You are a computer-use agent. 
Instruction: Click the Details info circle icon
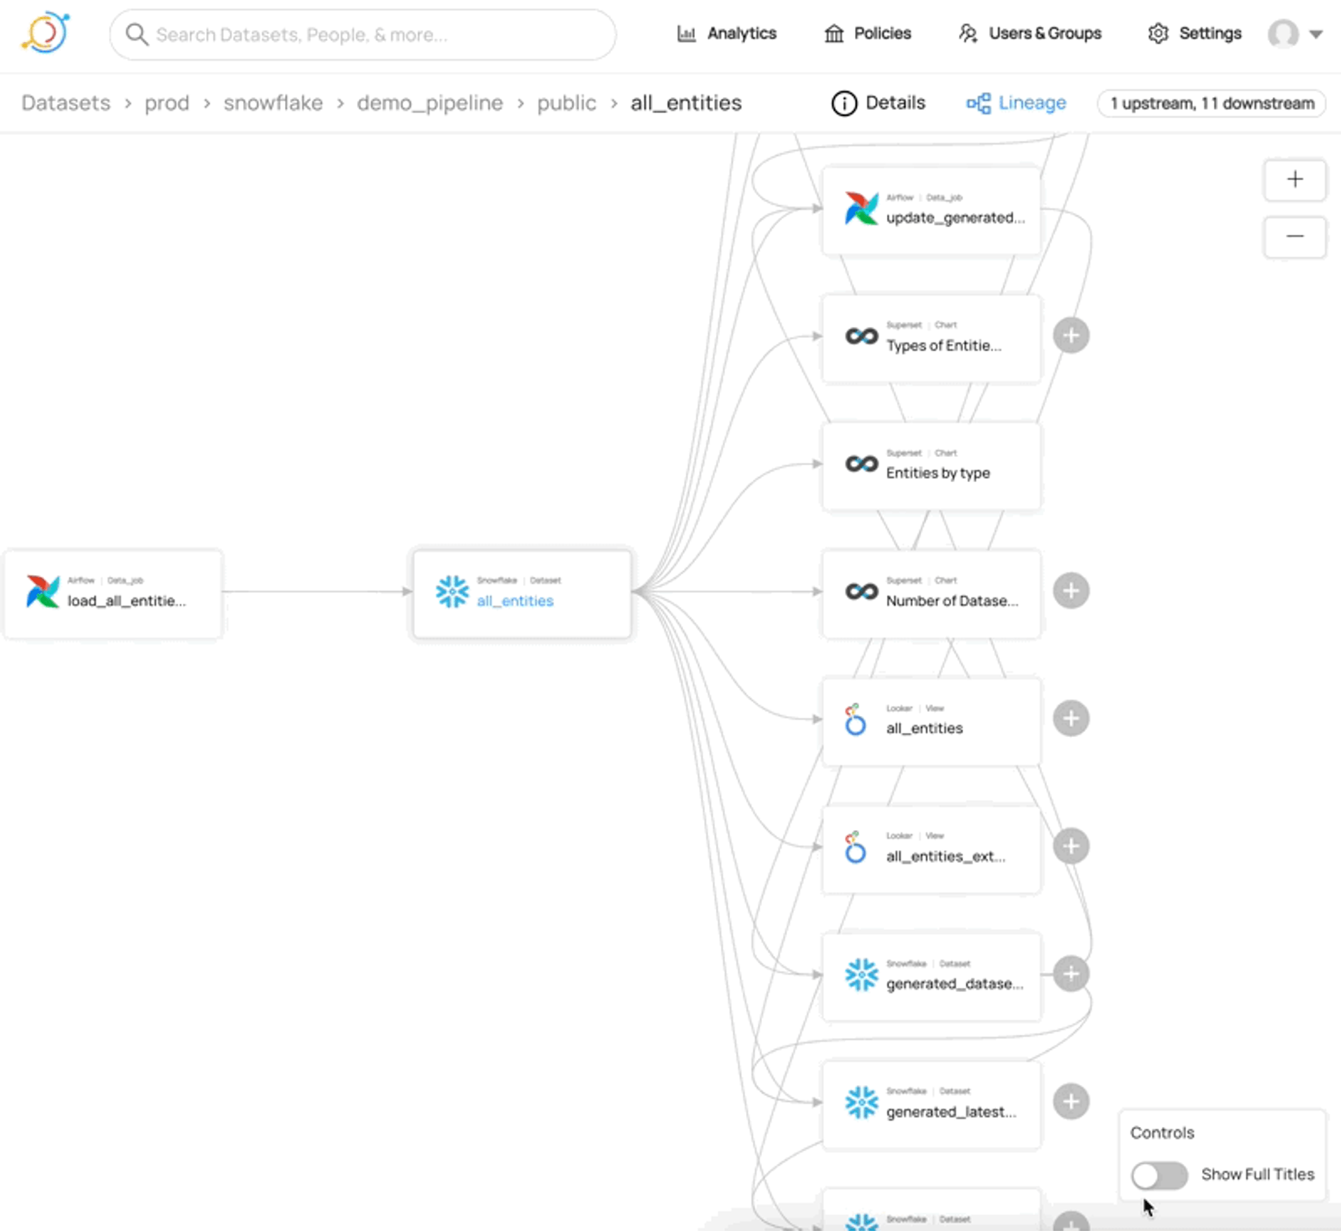click(844, 104)
